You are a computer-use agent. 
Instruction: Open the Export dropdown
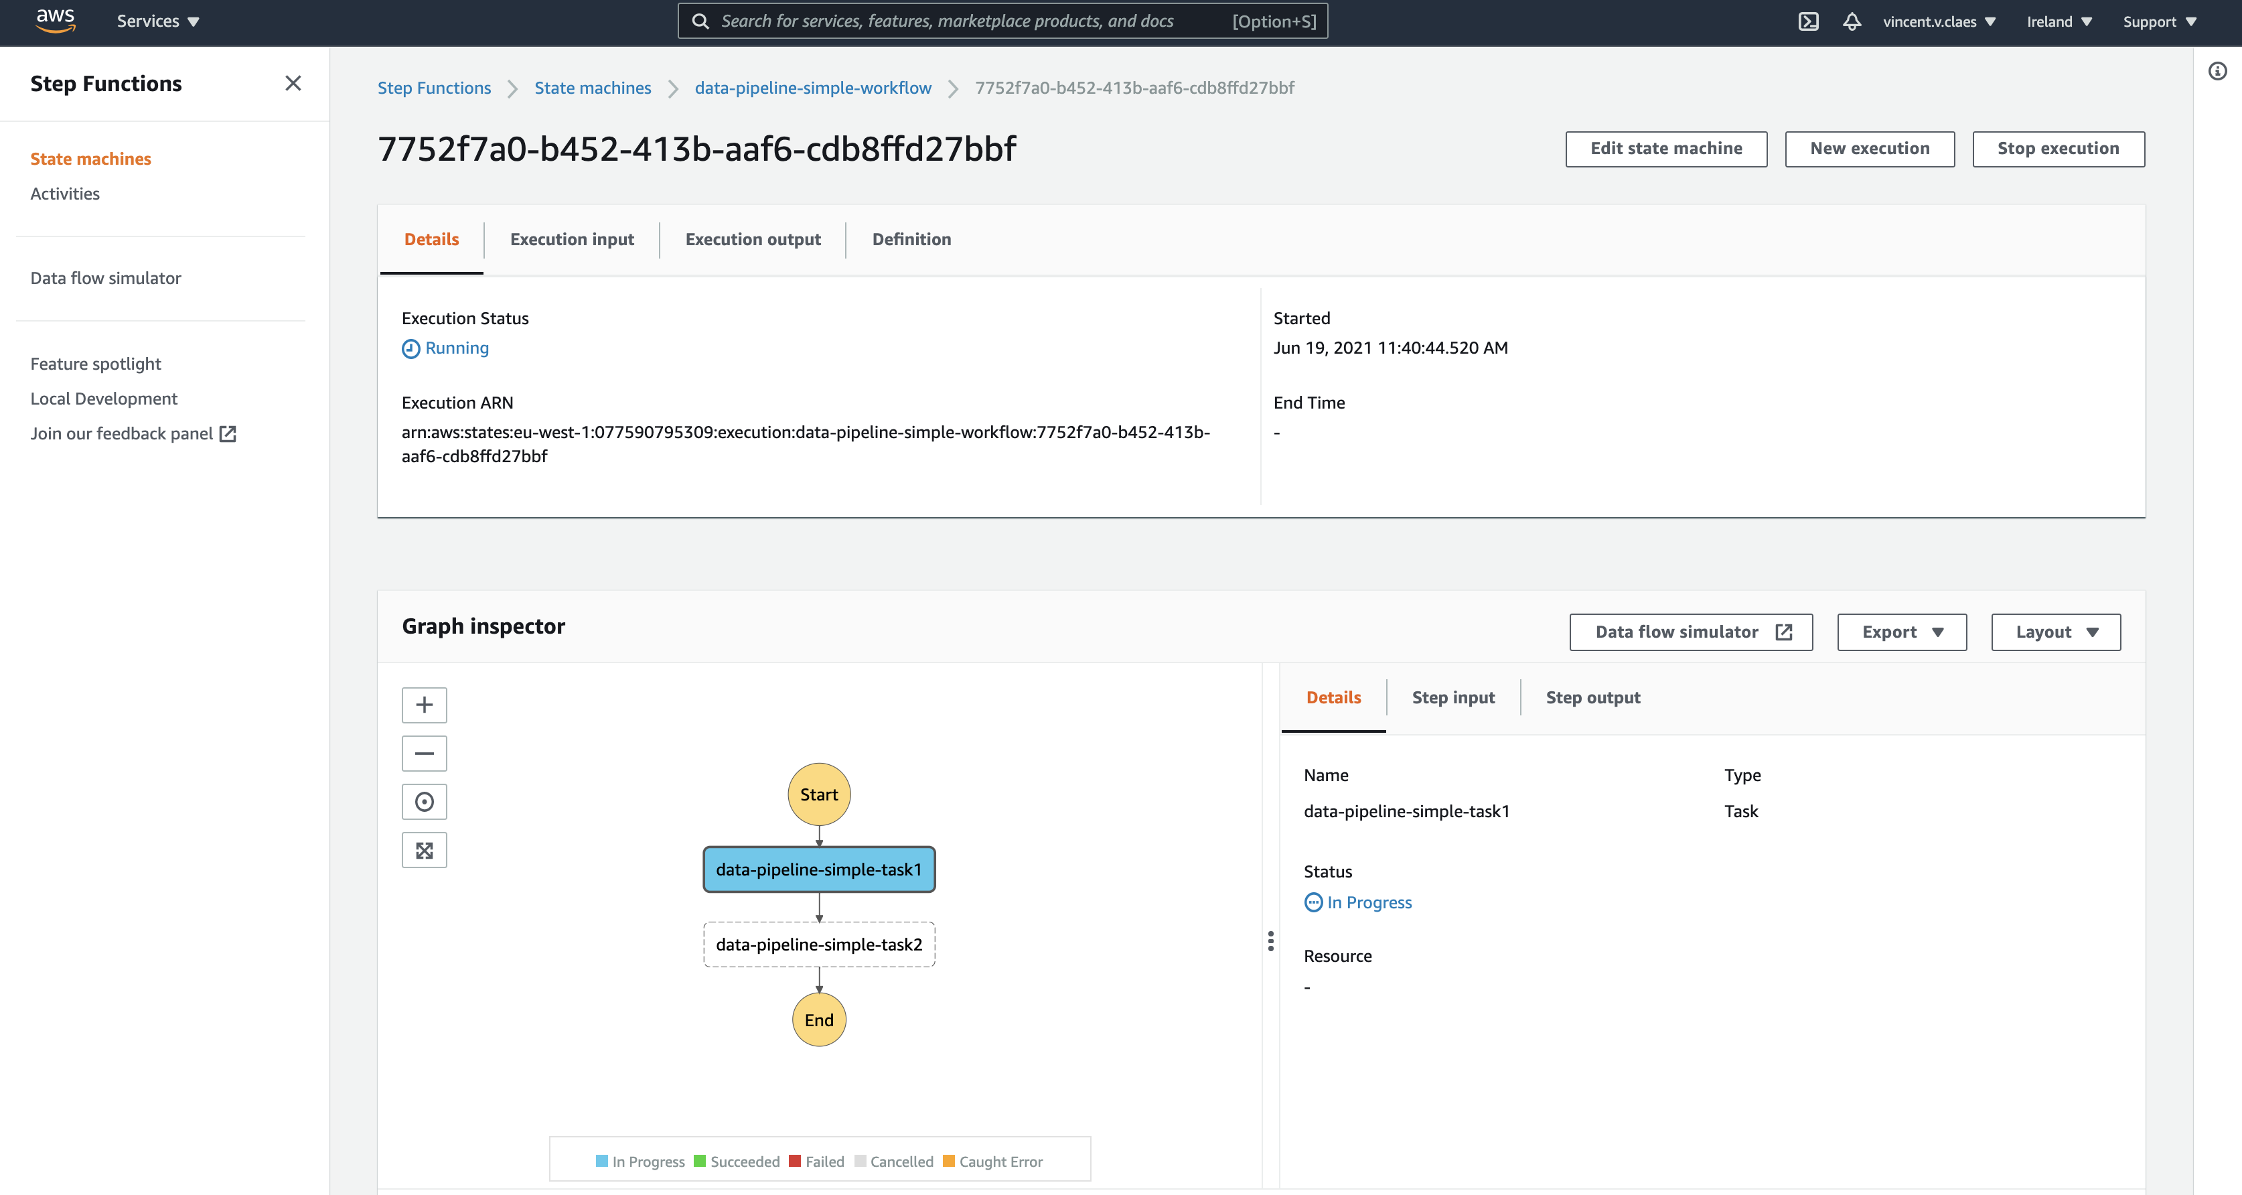pyautogui.click(x=1902, y=632)
